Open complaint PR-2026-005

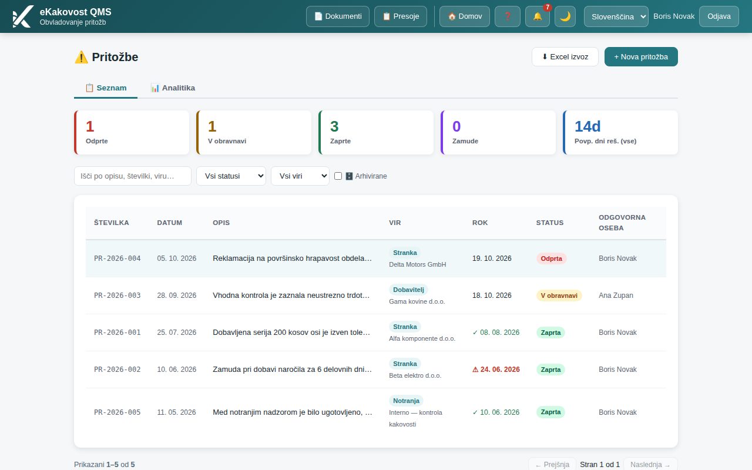coord(376,412)
